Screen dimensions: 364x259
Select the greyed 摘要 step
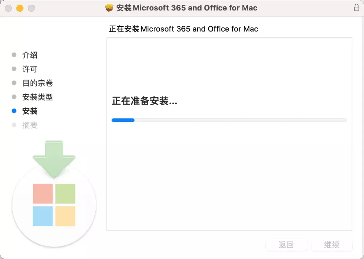point(30,125)
